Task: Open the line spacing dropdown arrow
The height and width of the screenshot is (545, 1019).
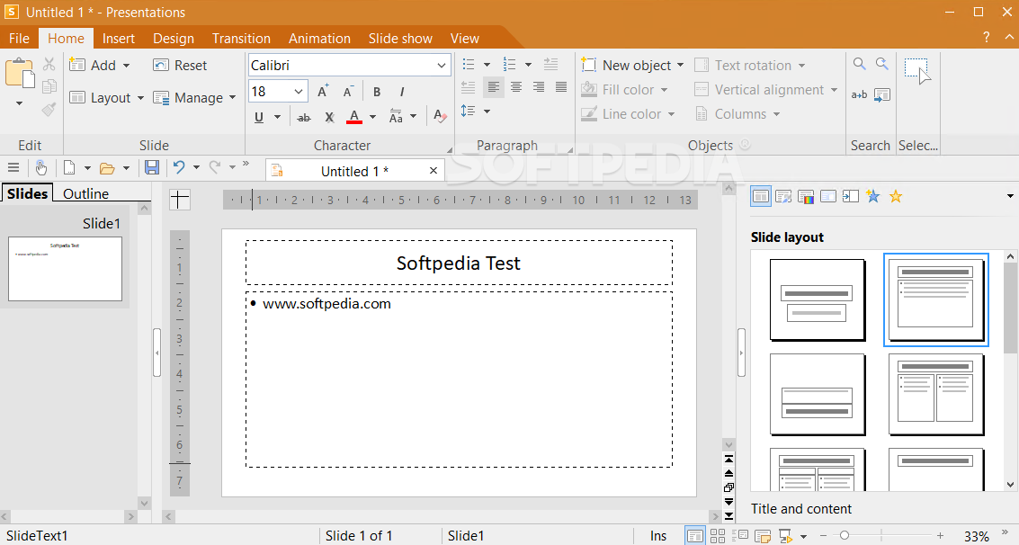Action: [486, 112]
